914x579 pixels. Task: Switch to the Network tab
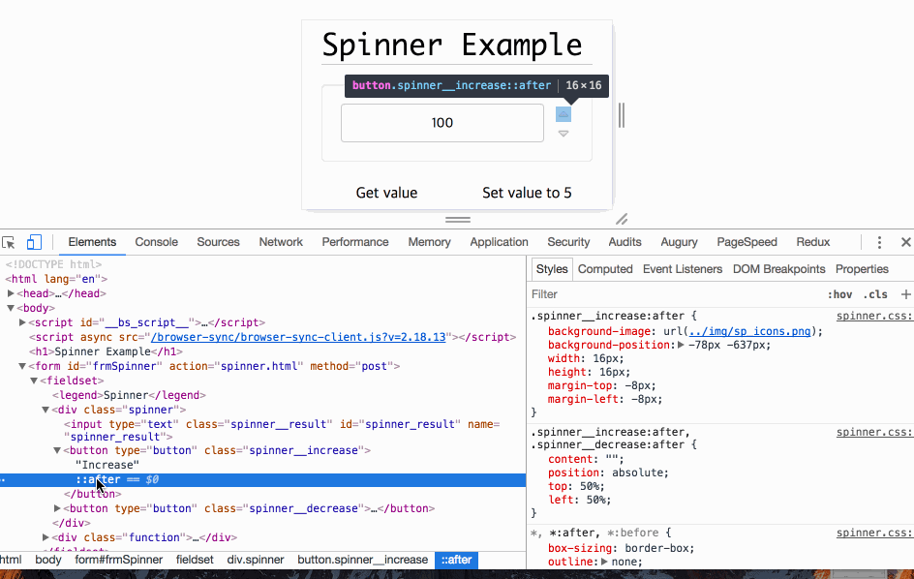pyautogui.click(x=281, y=242)
